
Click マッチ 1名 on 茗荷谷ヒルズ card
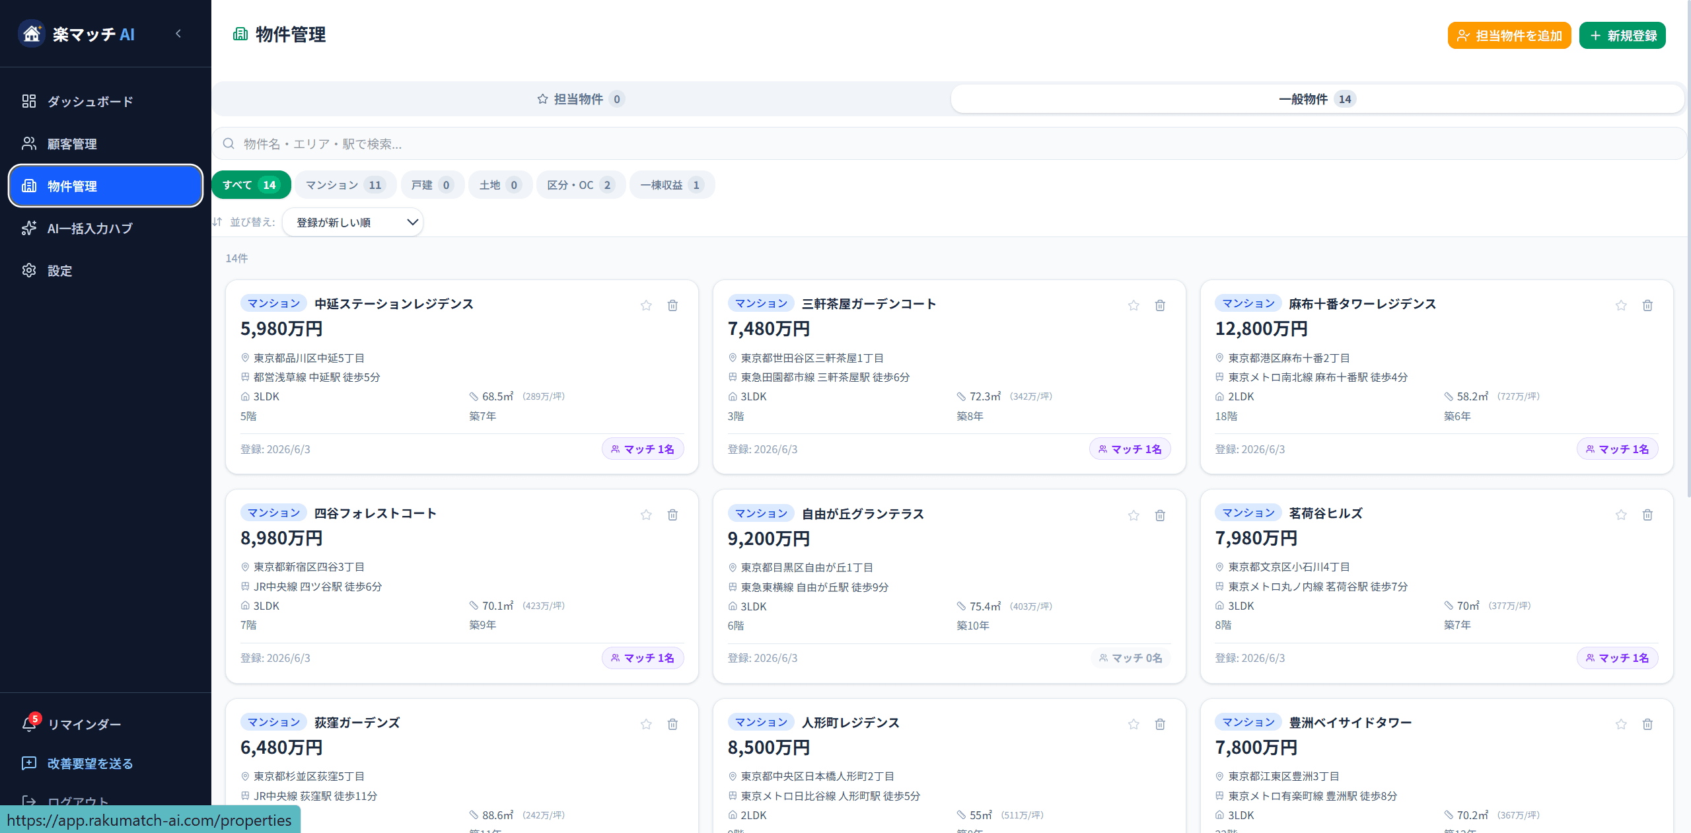[1618, 658]
